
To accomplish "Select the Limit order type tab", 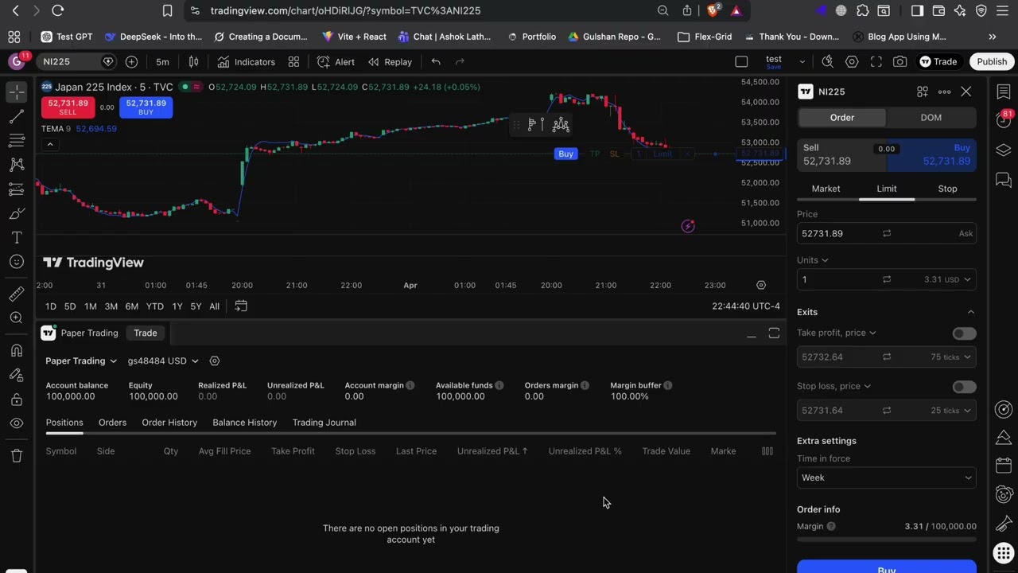I will (887, 189).
